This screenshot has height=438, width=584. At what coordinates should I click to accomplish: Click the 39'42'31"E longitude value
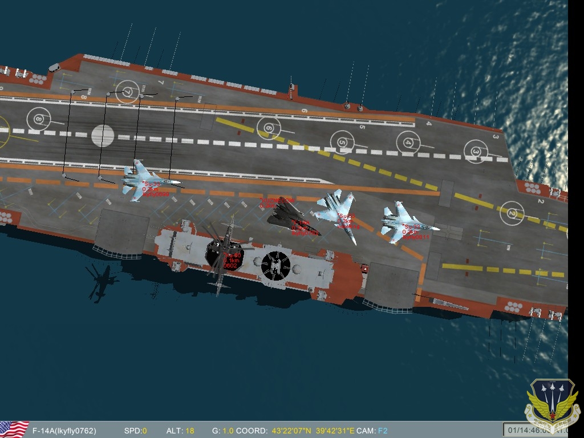click(335, 431)
